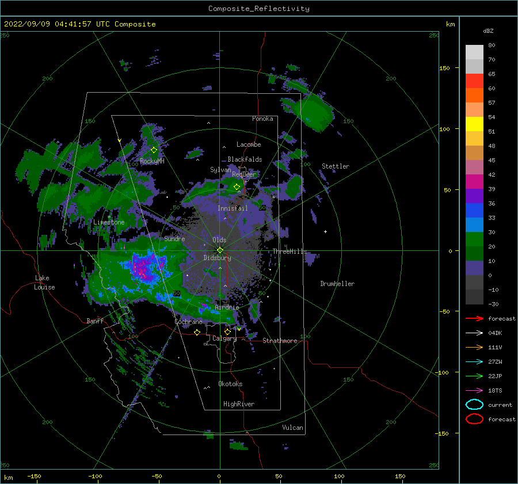Click the 150 tick on right axis
518x484 pixels.
(x=444, y=68)
